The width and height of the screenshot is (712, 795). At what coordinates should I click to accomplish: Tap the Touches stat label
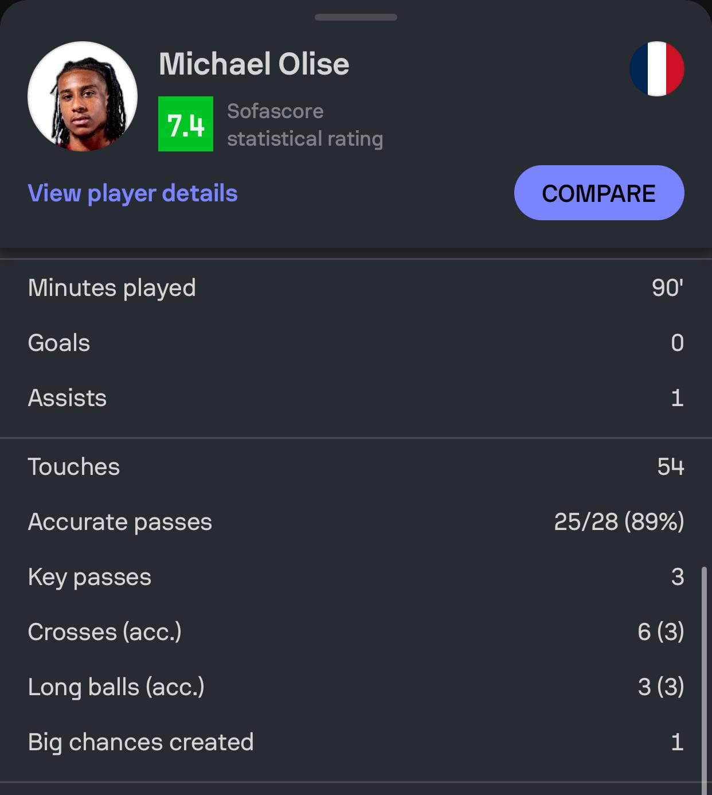click(74, 467)
